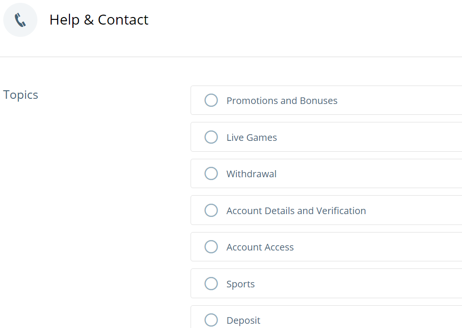Pick the Account Access radio circle
462x328 pixels.
[211, 247]
